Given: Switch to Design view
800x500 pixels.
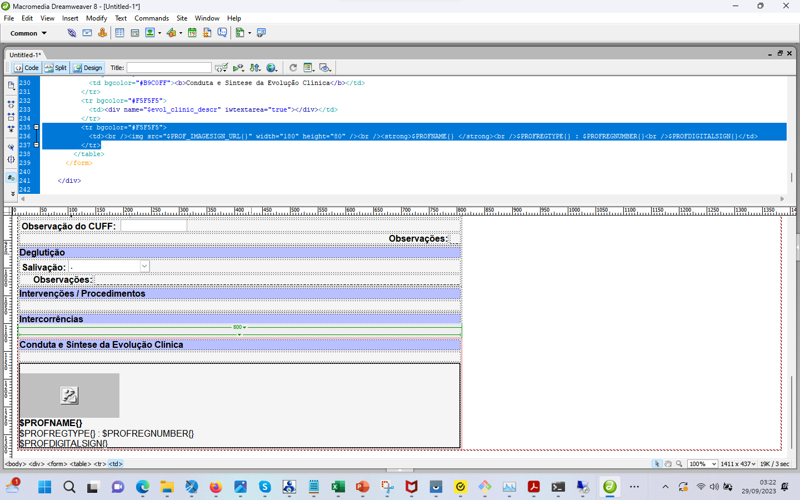Looking at the screenshot, I should coord(88,68).
